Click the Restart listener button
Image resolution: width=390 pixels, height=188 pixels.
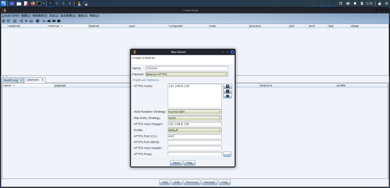[210, 182]
